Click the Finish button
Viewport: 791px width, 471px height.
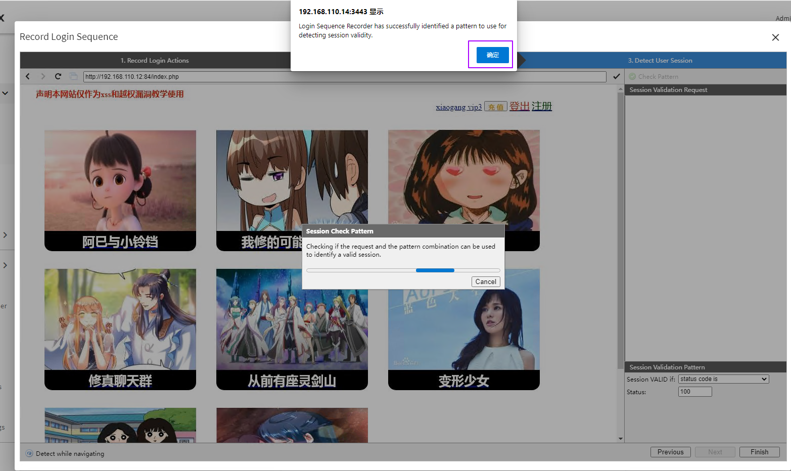(x=759, y=452)
